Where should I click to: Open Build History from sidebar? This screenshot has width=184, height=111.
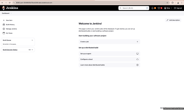[10, 25]
